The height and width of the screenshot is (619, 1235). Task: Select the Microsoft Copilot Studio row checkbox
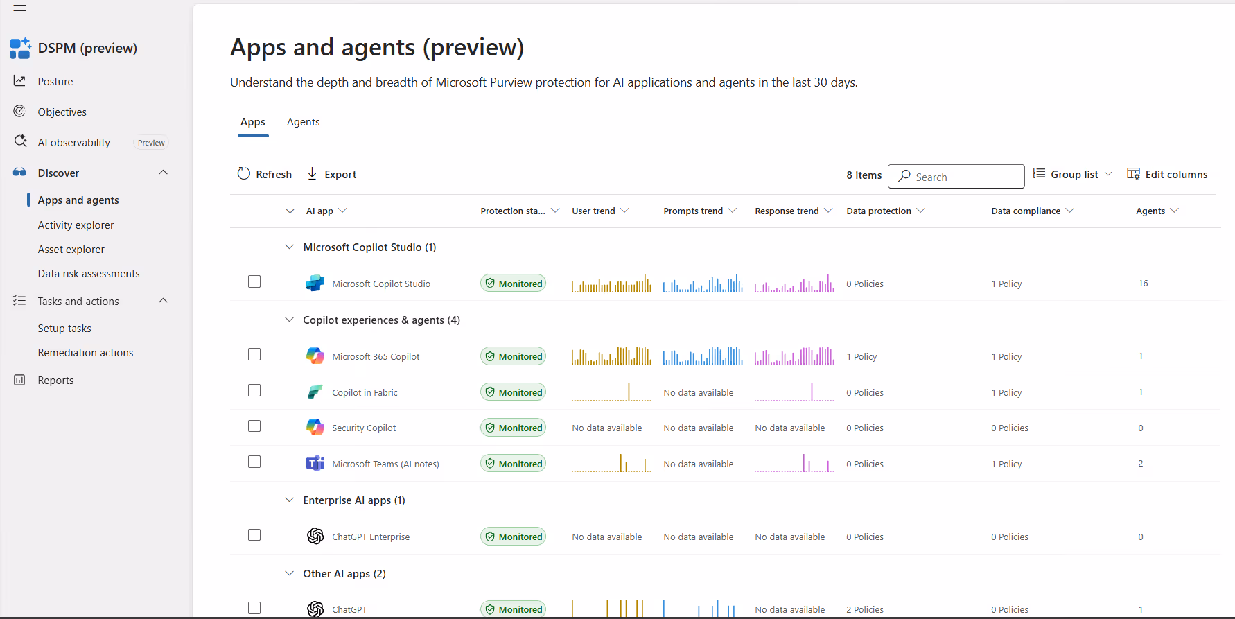[x=254, y=281]
